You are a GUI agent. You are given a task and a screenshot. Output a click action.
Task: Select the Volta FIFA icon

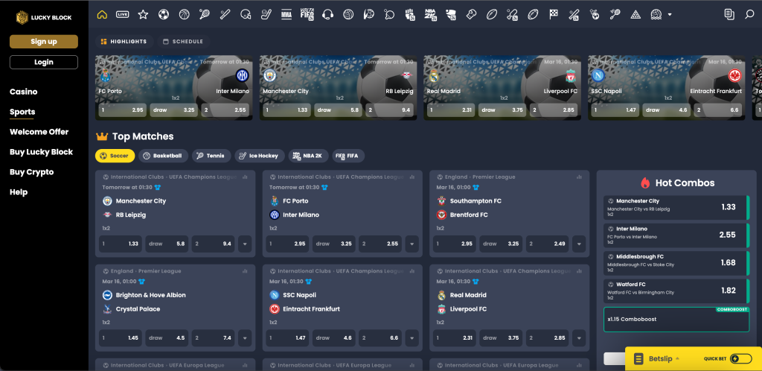307,15
